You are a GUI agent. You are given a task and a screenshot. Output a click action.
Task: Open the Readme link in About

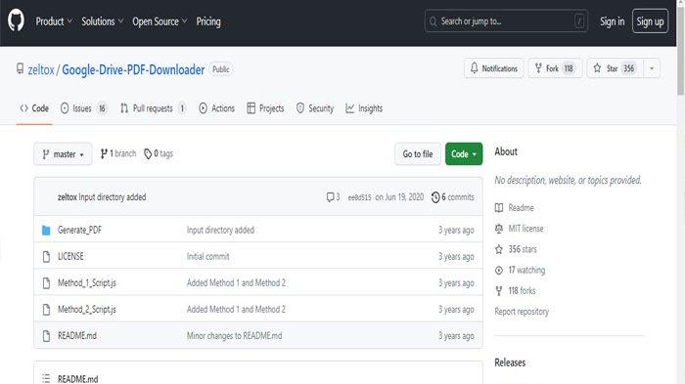tap(514, 208)
